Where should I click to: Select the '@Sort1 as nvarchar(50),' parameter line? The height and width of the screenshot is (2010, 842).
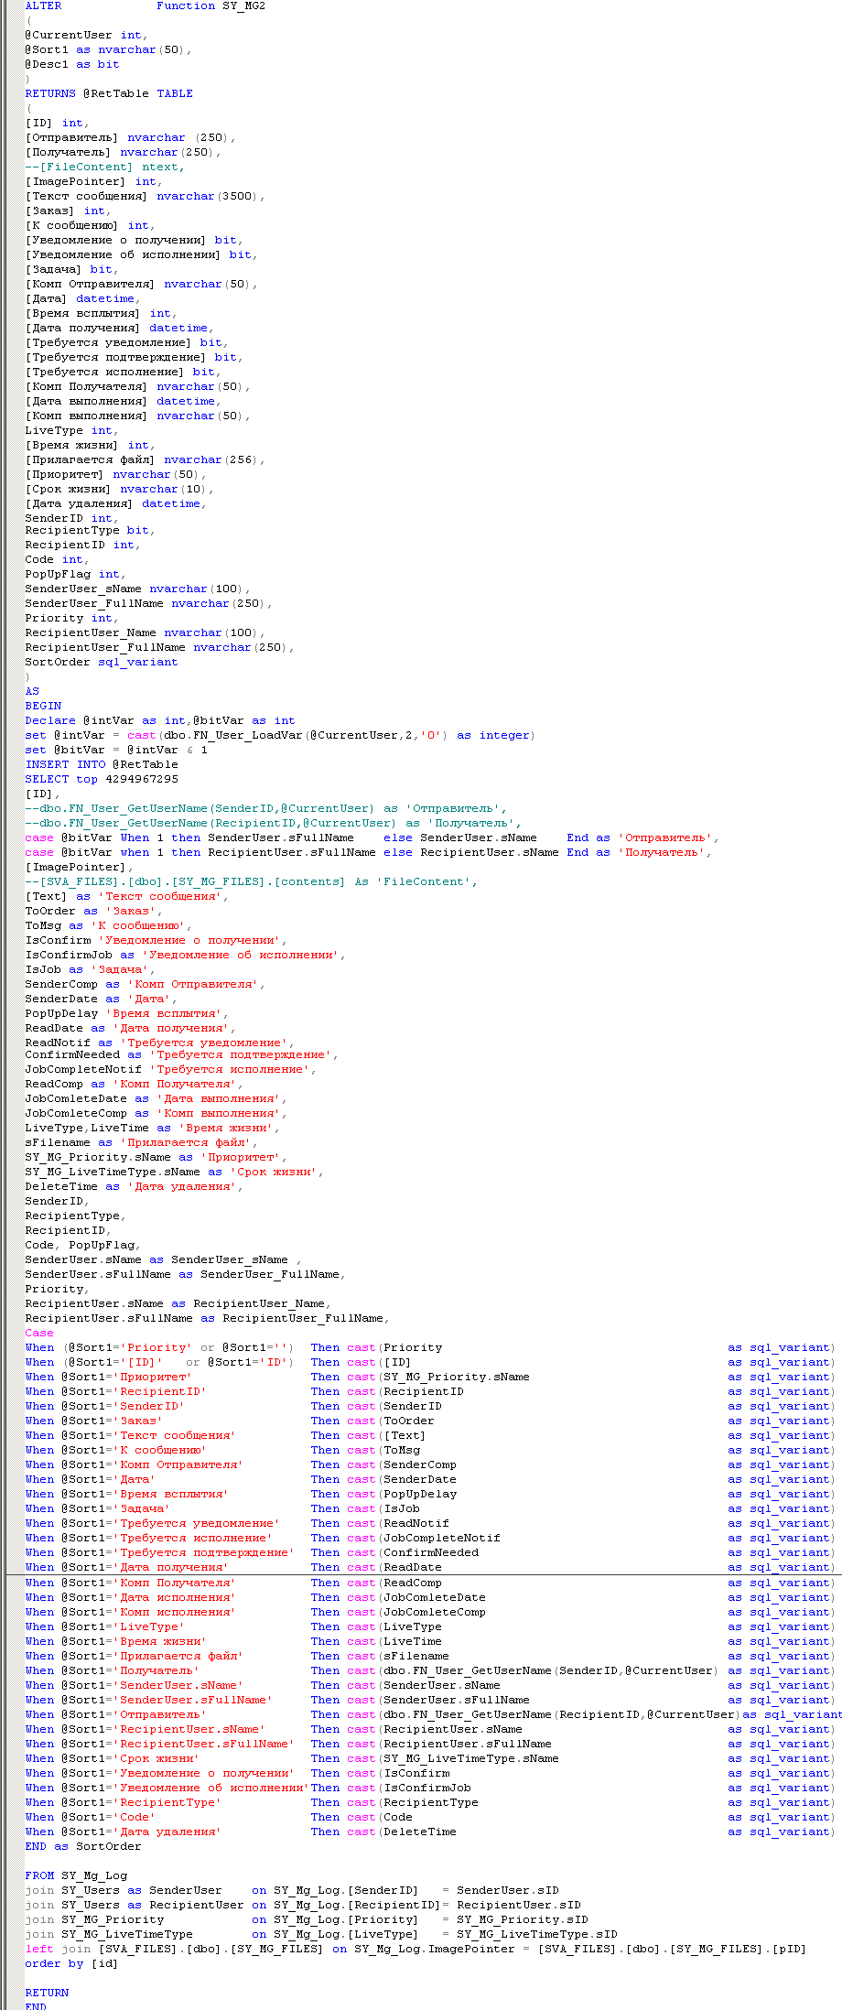pos(108,49)
